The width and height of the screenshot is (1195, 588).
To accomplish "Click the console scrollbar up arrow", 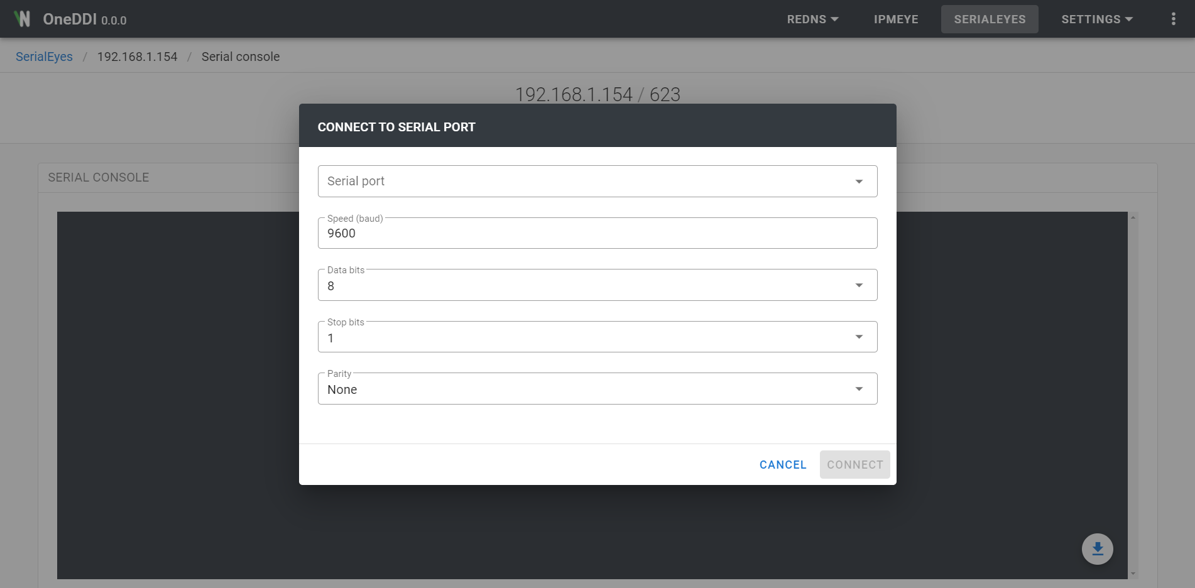I will (1133, 217).
